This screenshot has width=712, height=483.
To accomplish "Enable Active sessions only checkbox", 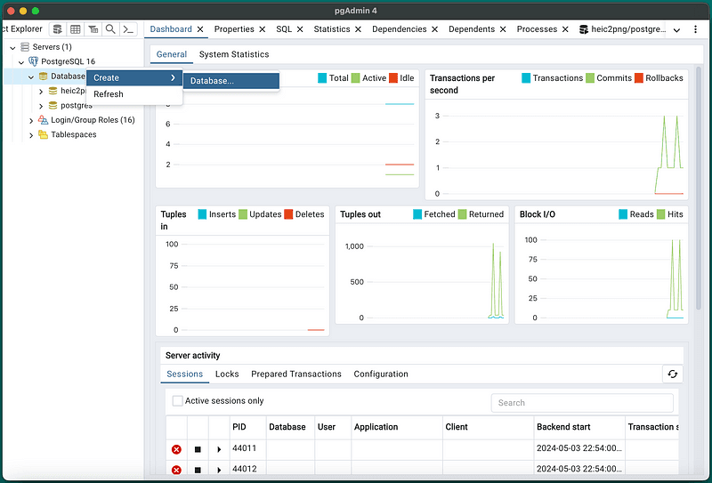I will (177, 401).
